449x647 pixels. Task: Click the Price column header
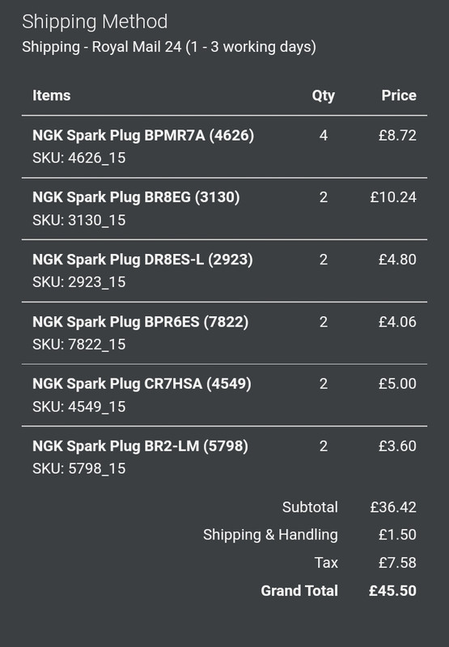(399, 95)
